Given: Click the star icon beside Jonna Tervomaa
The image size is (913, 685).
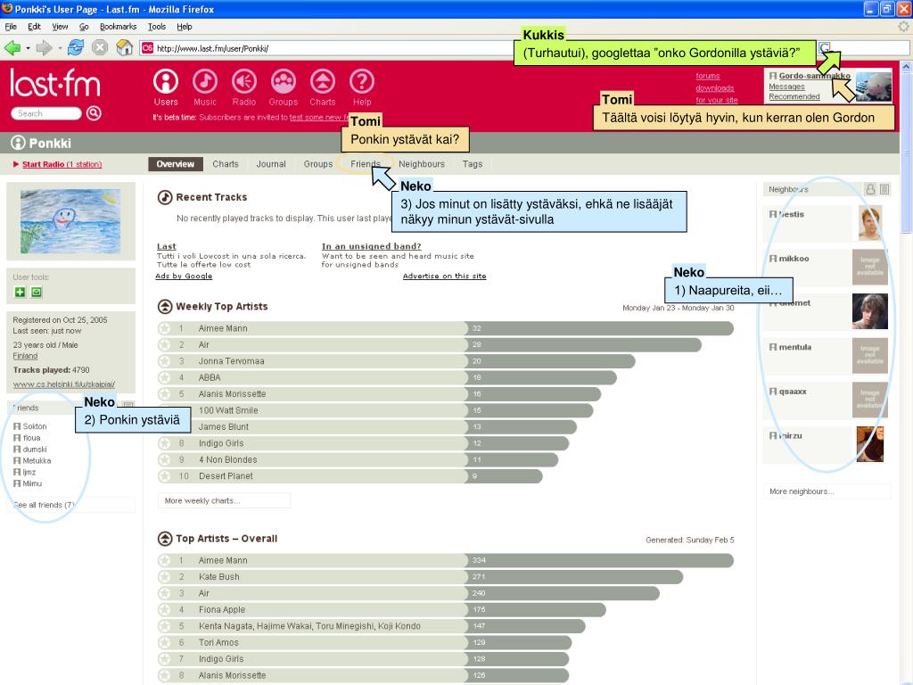Looking at the screenshot, I should [x=165, y=361].
